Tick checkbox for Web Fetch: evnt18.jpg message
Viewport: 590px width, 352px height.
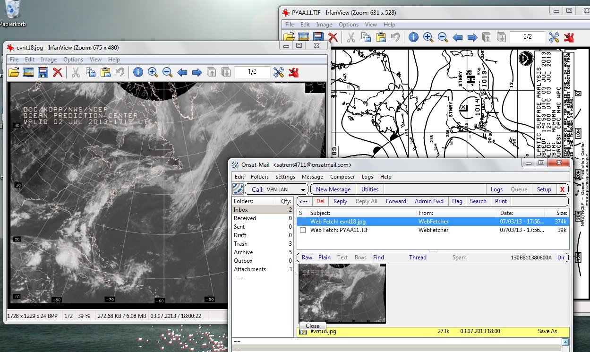pyautogui.click(x=303, y=222)
